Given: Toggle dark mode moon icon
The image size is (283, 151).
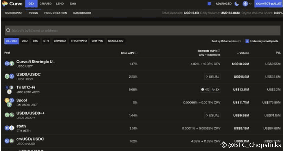Looking at the screenshot, I should [x=237, y=3].
